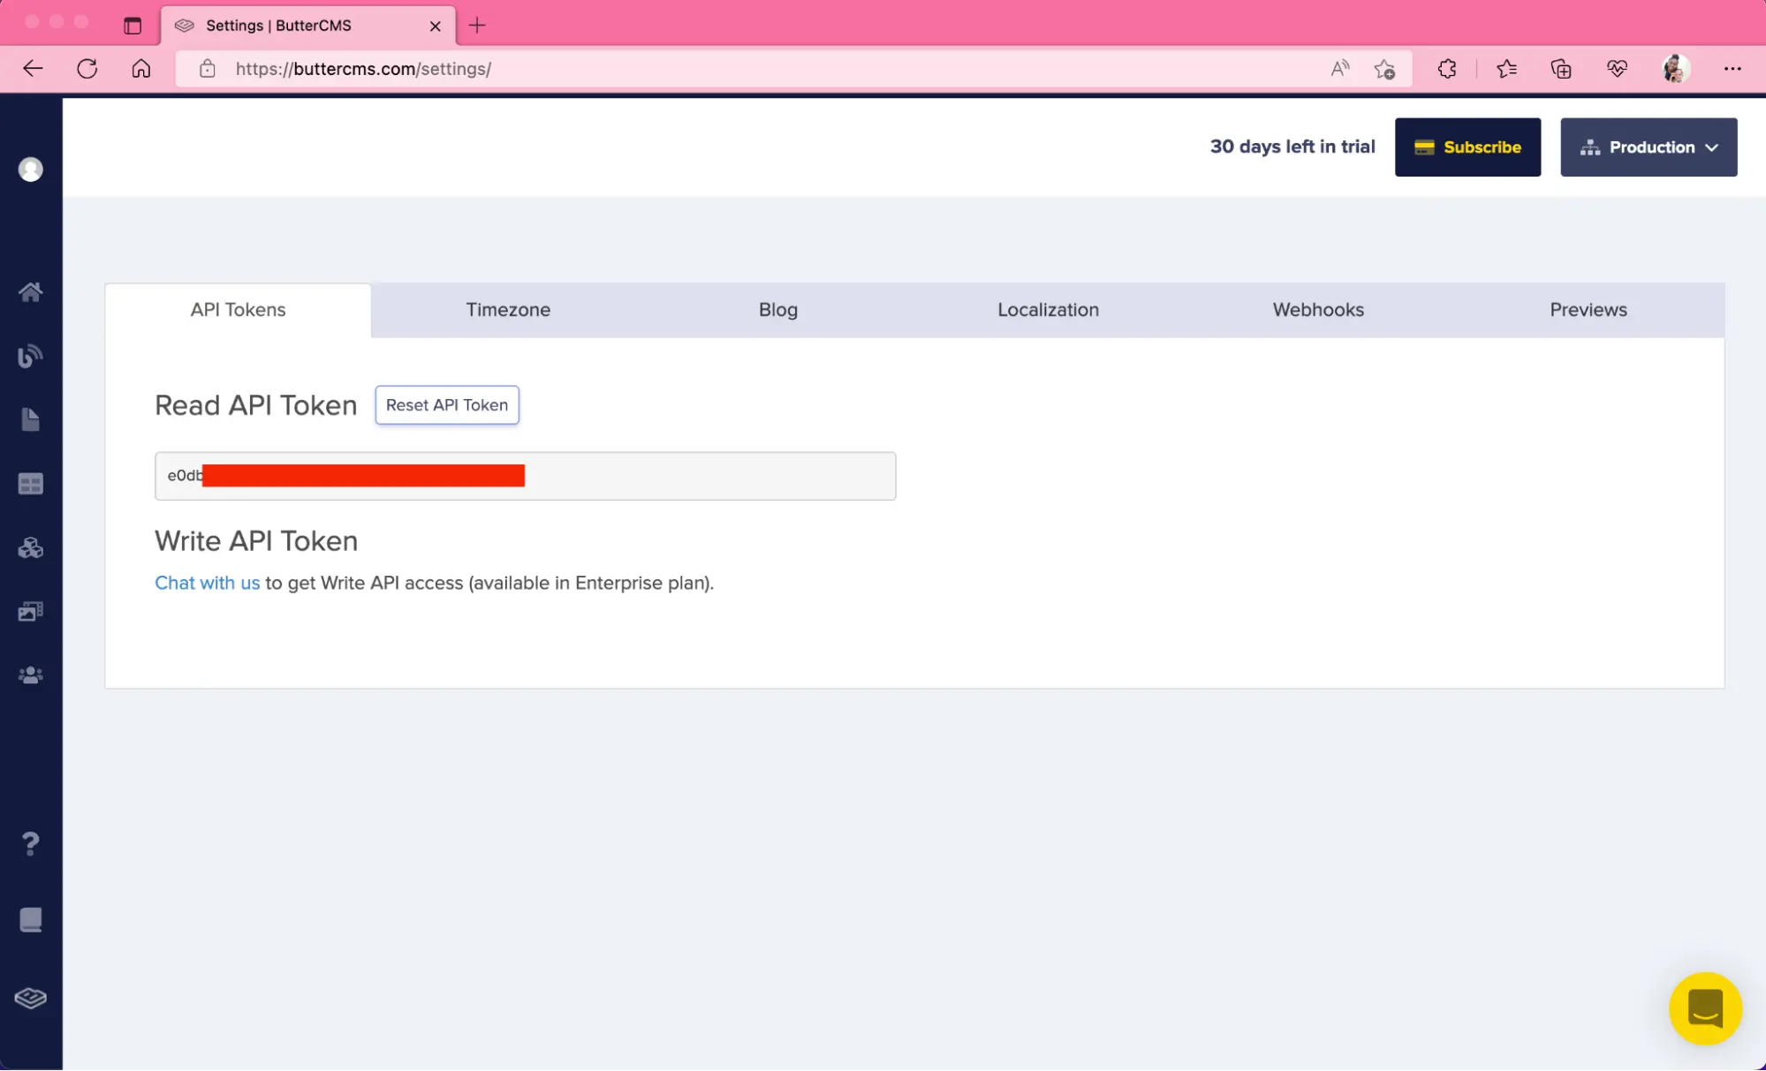Click the layers/stack bottom sidebar icon
Screen dimensions: 1766x1071
(x=30, y=997)
